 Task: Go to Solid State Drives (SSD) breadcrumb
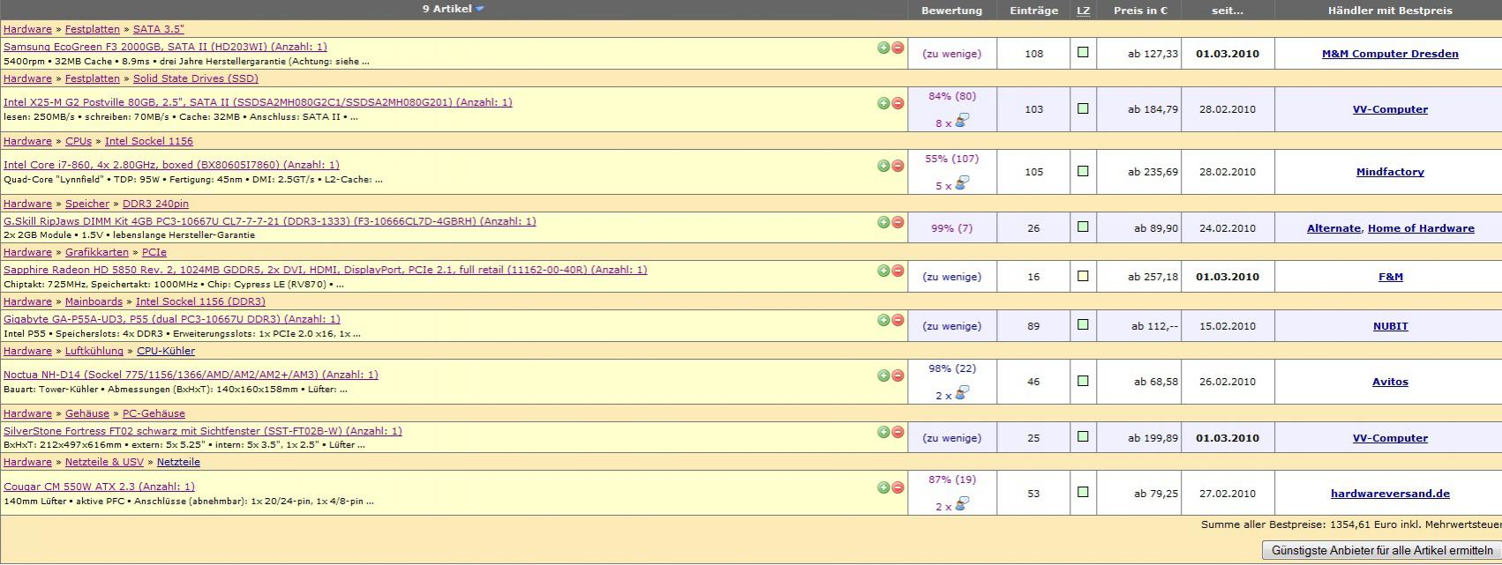pyautogui.click(x=196, y=78)
